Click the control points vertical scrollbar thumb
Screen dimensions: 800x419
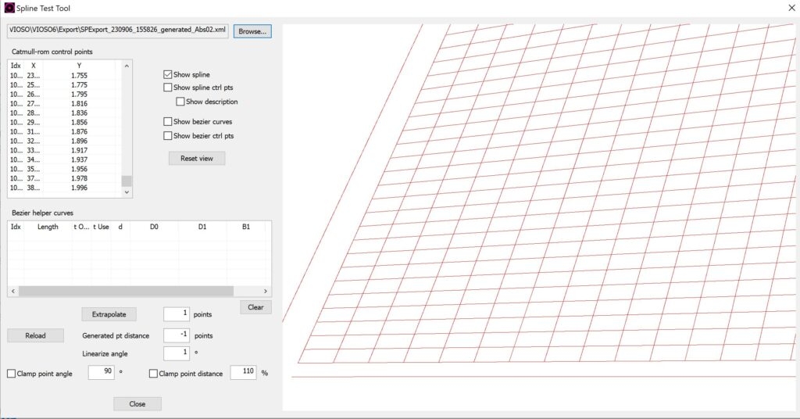127,181
